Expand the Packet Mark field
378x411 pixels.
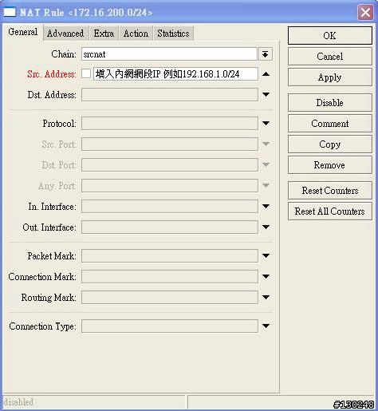coord(266,255)
